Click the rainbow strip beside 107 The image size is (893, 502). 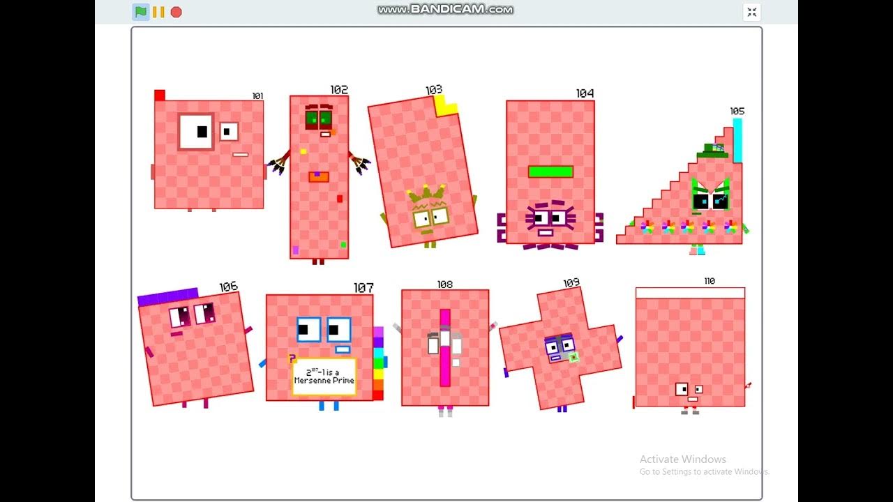click(x=378, y=363)
